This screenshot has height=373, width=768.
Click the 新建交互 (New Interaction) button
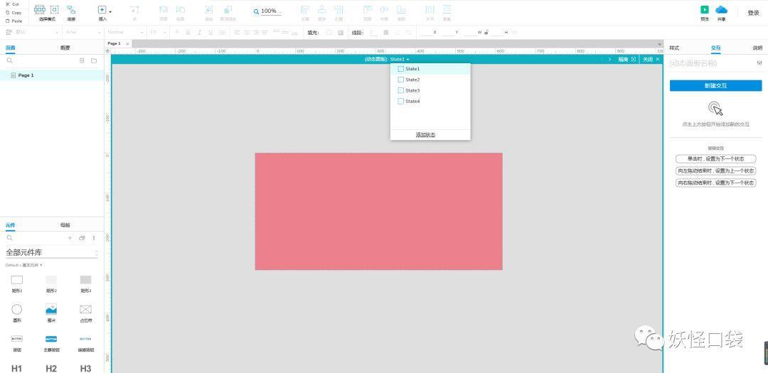tap(715, 85)
